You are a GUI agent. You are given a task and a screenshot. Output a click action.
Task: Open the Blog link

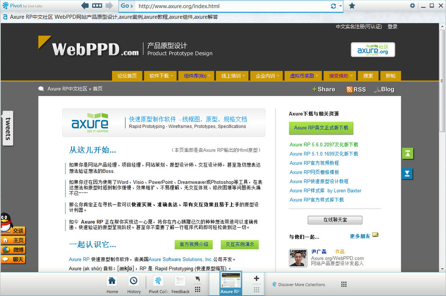coord(384,89)
